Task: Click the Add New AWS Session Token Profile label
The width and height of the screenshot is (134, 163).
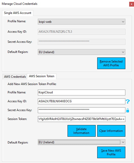Action: (32, 84)
